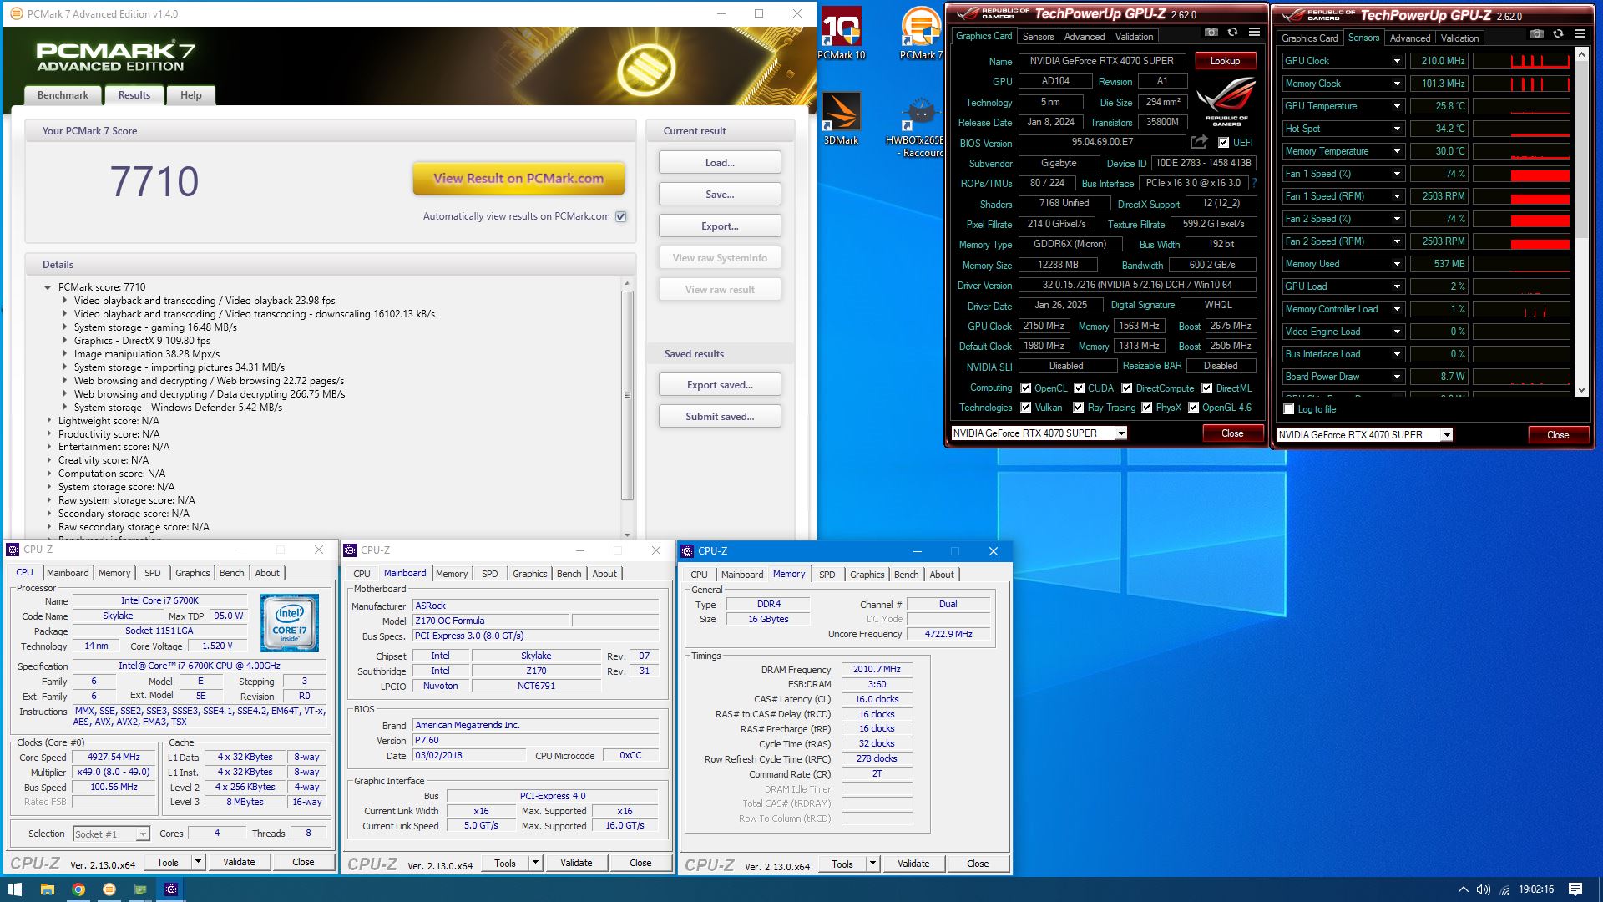
Task: Click Validate in CPU-Z Mainboard window
Action: pos(576,864)
